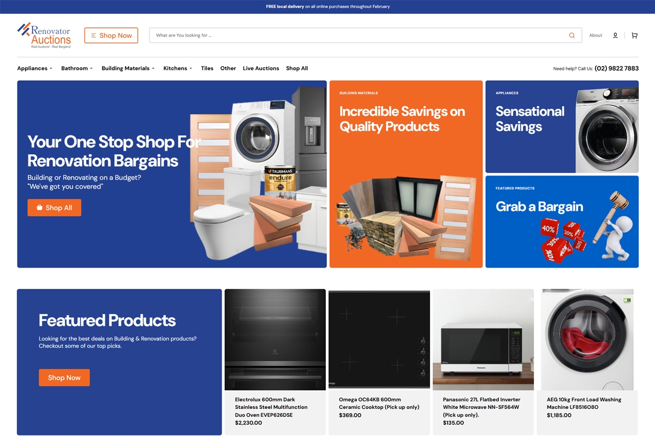The width and height of the screenshot is (655, 436).
Task: Click the search magnifier icon
Action: [x=572, y=35]
